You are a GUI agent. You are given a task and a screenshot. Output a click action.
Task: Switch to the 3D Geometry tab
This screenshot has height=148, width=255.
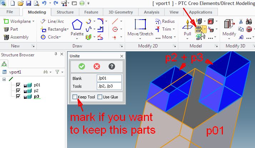tap(121, 12)
